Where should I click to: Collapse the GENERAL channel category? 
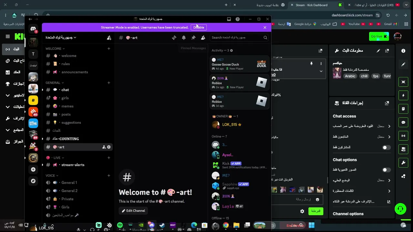point(55,83)
